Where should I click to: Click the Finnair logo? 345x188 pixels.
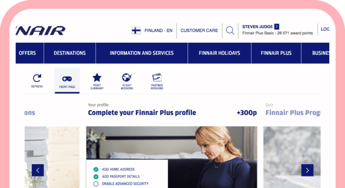pyautogui.click(x=41, y=31)
